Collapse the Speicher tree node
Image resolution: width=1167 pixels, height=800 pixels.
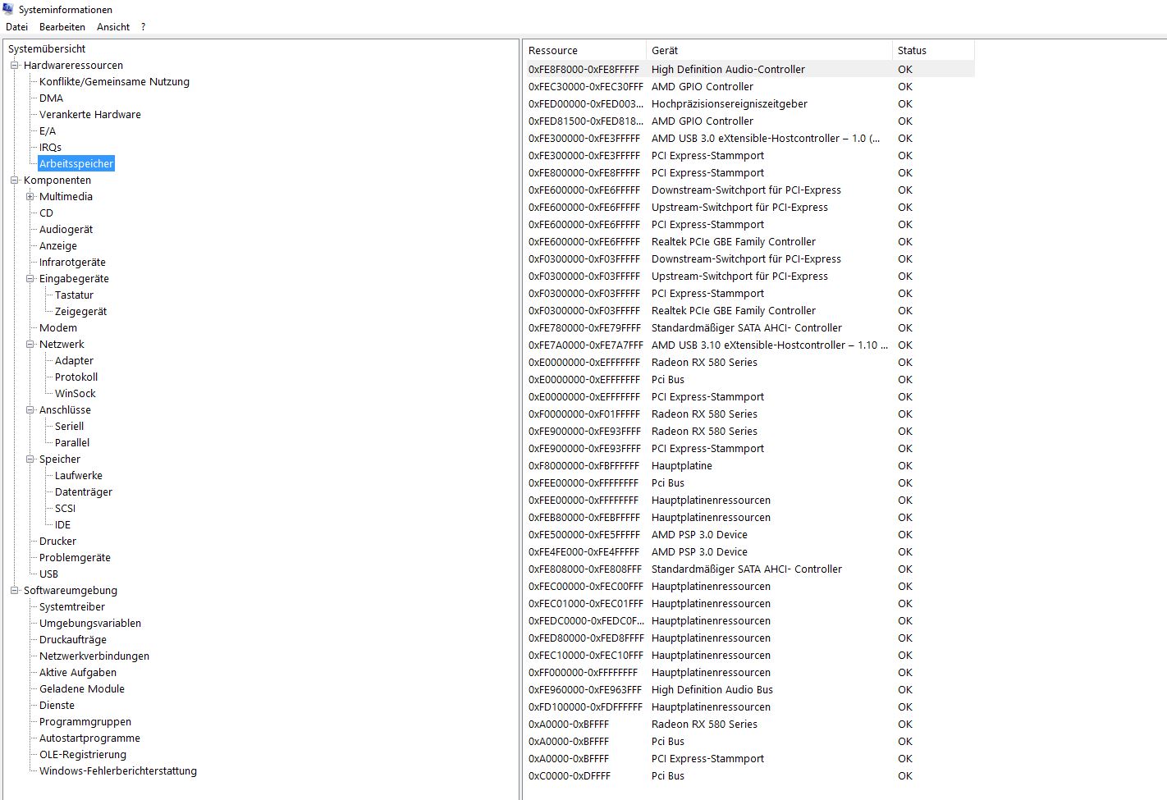pos(30,459)
